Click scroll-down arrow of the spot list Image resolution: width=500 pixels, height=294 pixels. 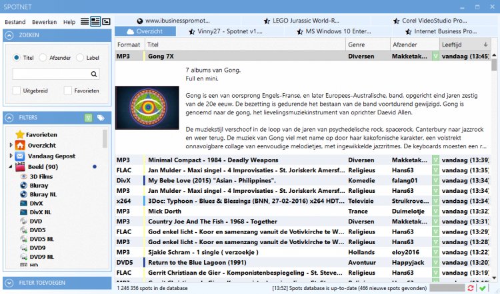pyautogui.click(x=494, y=278)
